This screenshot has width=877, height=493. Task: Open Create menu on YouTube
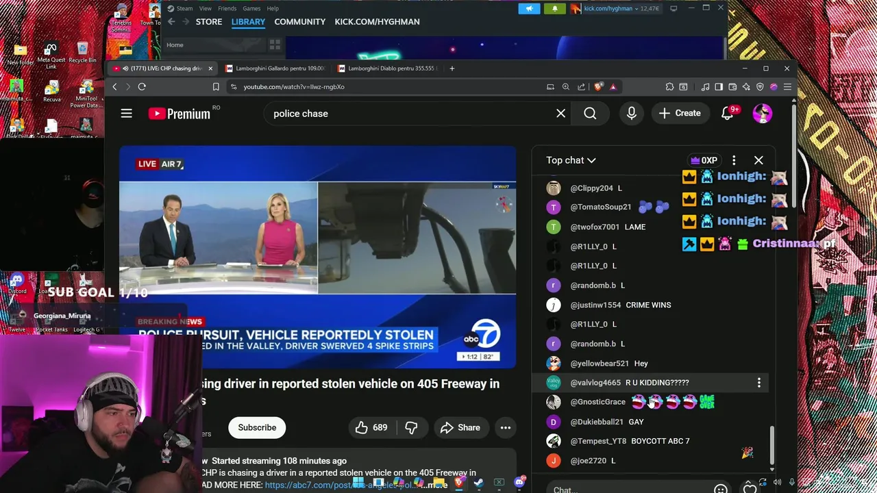[x=680, y=114]
